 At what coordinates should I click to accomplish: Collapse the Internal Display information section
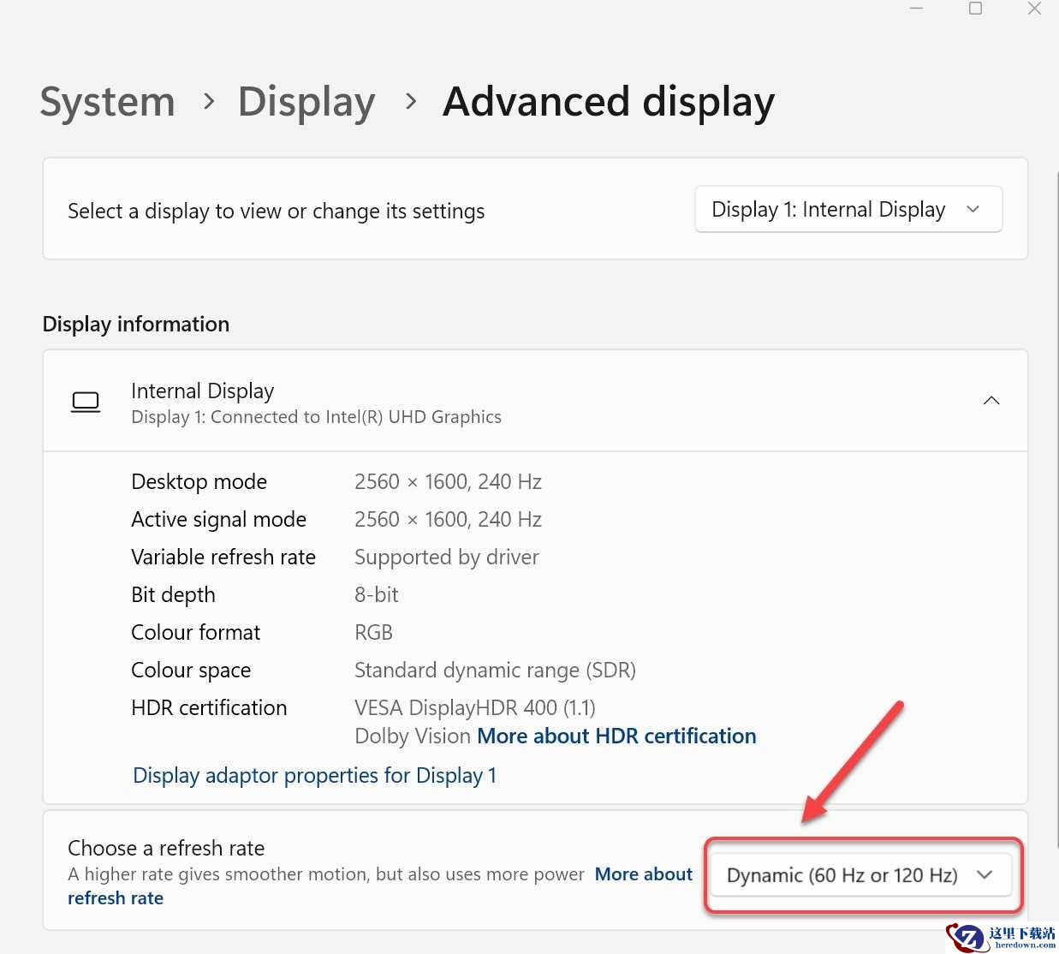(991, 401)
